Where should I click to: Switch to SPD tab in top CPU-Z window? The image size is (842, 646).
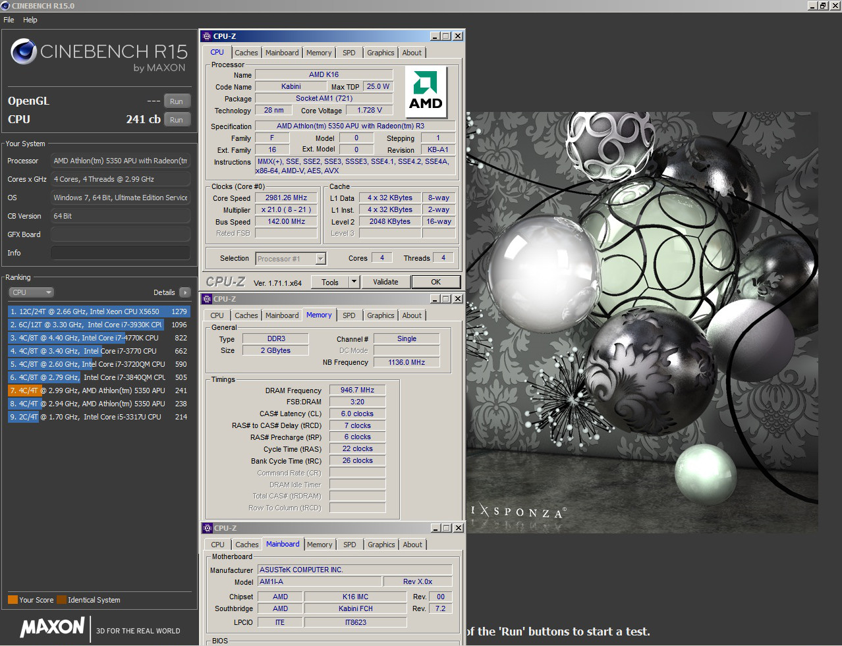click(x=349, y=53)
